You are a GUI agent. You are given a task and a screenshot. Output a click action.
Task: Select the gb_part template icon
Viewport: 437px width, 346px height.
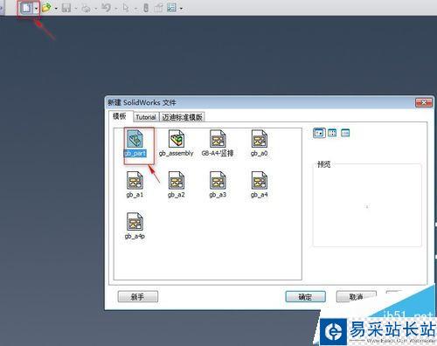coord(135,143)
